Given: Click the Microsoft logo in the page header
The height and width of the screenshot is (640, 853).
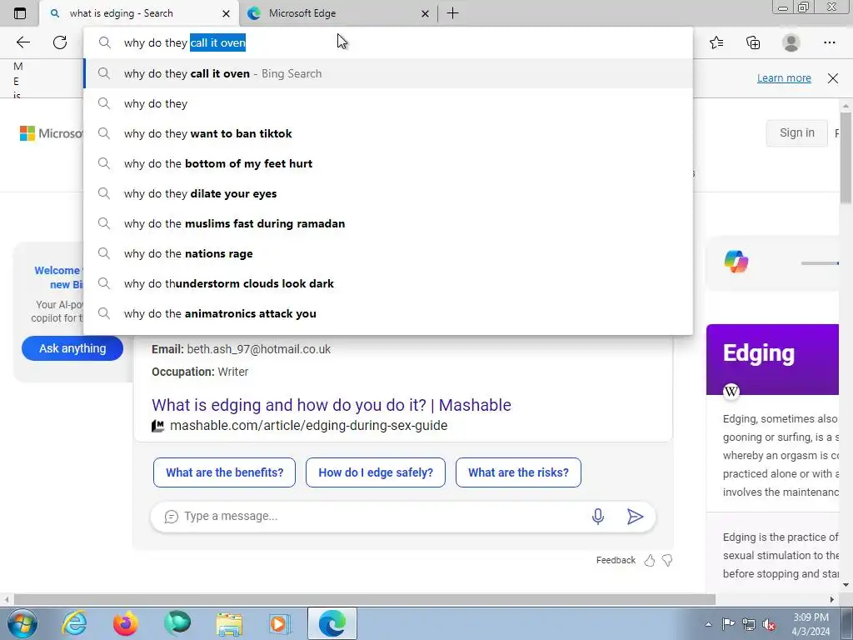Looking at the screenshot, I should coord(51,133).
